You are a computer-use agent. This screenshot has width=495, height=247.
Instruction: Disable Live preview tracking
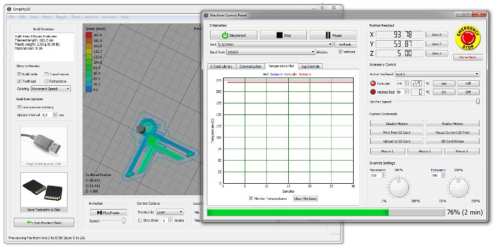(x=19, y=107)
